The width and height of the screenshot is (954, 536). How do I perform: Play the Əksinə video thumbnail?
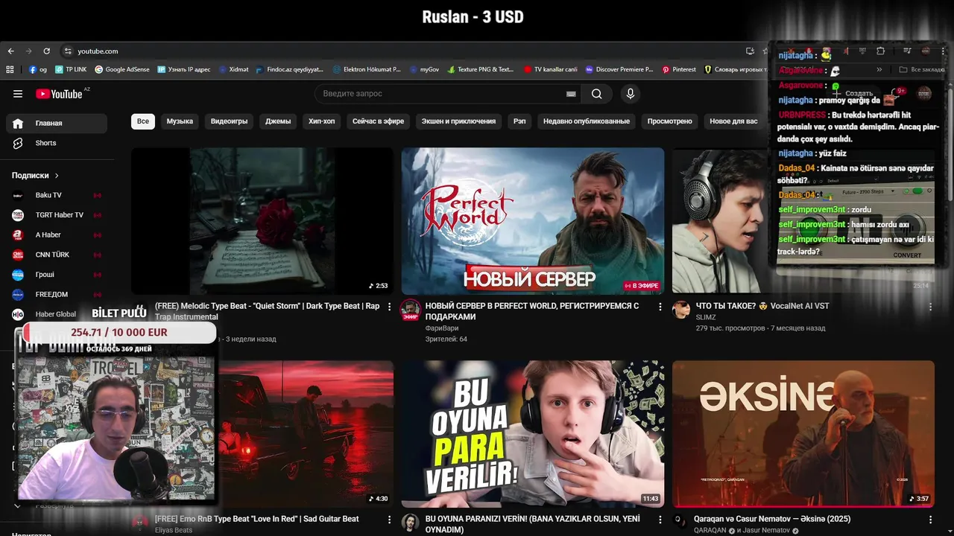pos(803,434)
